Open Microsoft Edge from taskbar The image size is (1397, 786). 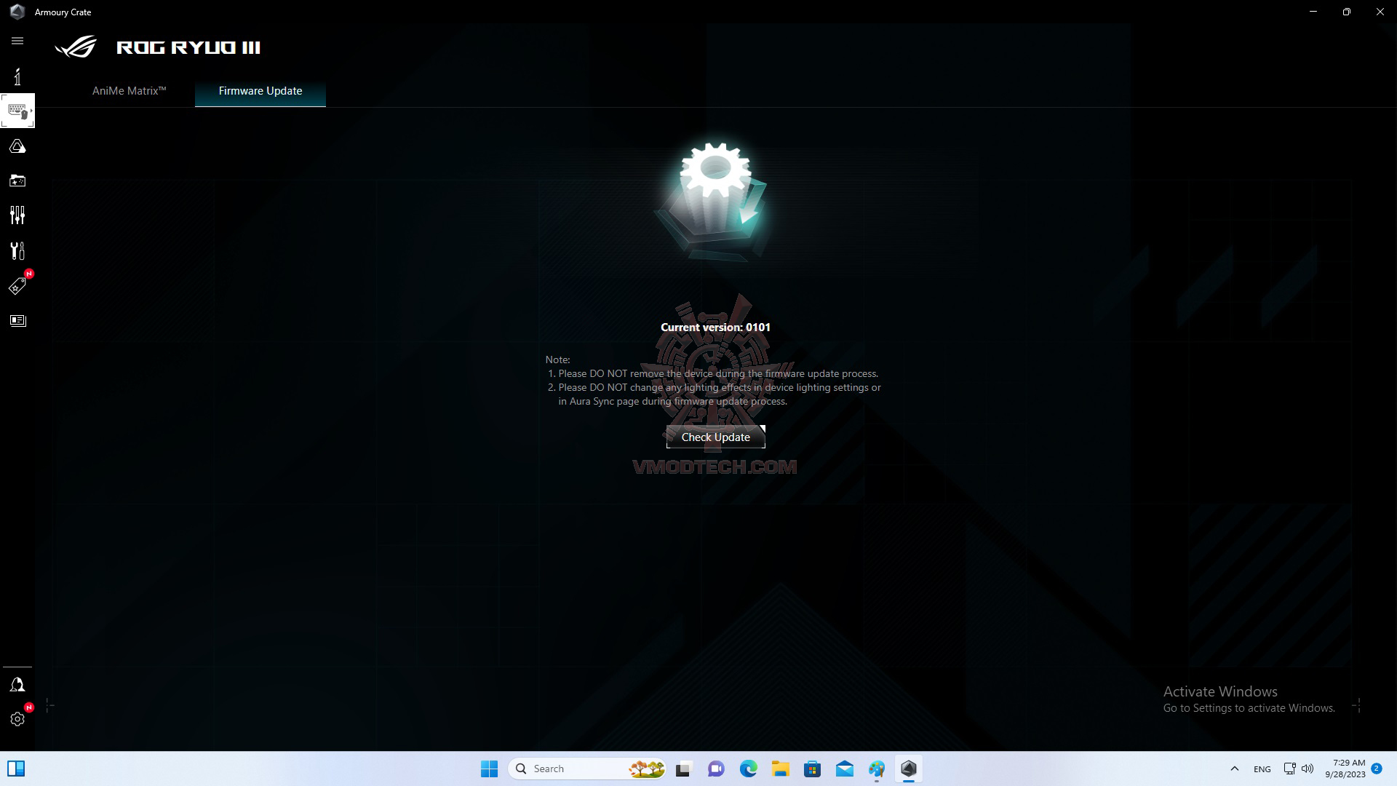748,769
